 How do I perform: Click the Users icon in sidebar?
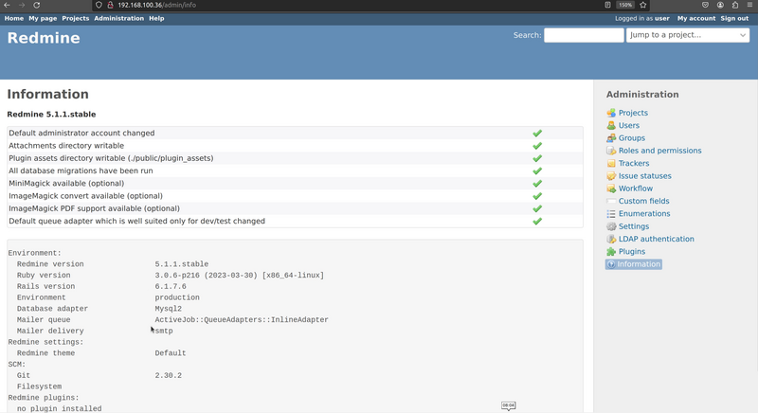pos(611,126)
